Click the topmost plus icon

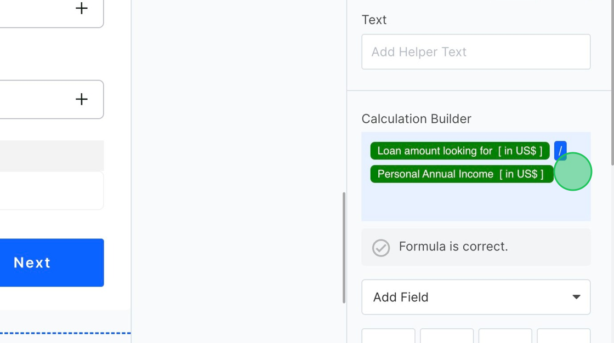pos(81,8)
